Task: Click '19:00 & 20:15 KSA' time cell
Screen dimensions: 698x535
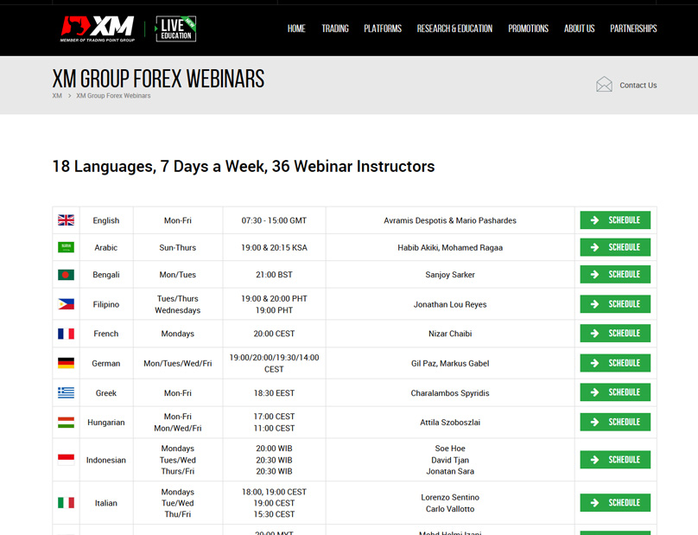Action: click(x=274, y=248)
